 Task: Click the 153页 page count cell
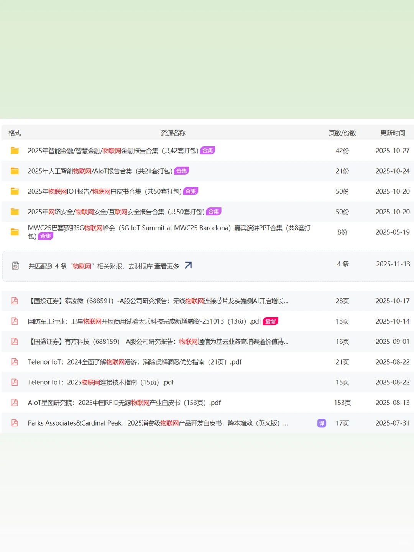pyautogui.click(x=342, y=402)
